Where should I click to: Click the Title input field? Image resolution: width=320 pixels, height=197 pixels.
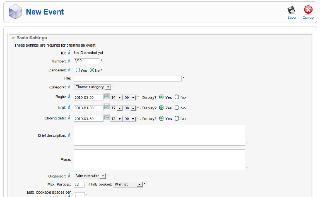click(128, 79)
